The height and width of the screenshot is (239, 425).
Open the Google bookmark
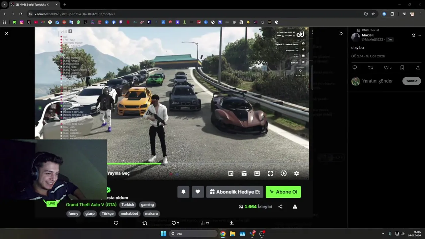(50, 22)
